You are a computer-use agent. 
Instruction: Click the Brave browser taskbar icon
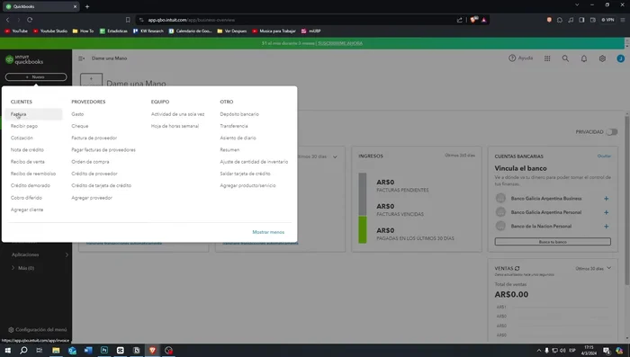[x=152, y=350]
